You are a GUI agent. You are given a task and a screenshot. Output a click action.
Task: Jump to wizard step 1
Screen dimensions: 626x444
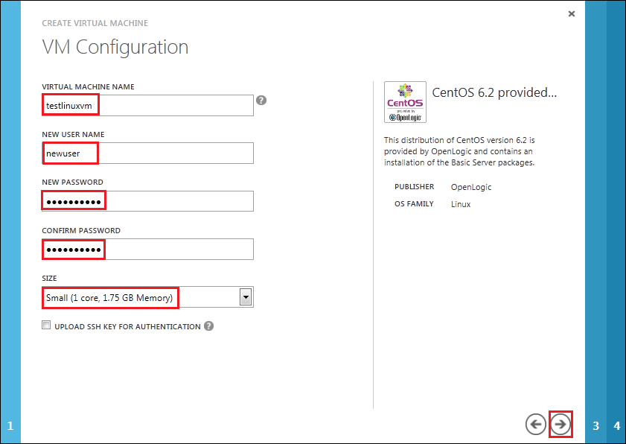pos(10,426)
